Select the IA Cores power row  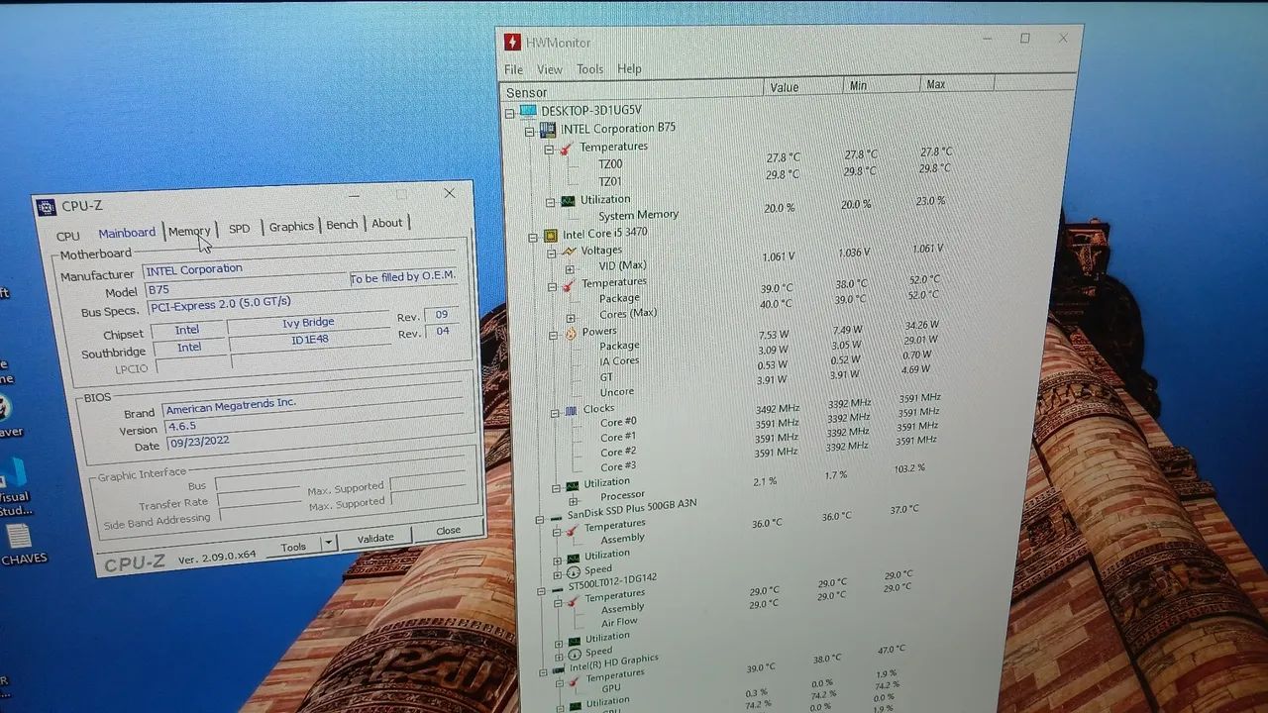pos(619,361)
